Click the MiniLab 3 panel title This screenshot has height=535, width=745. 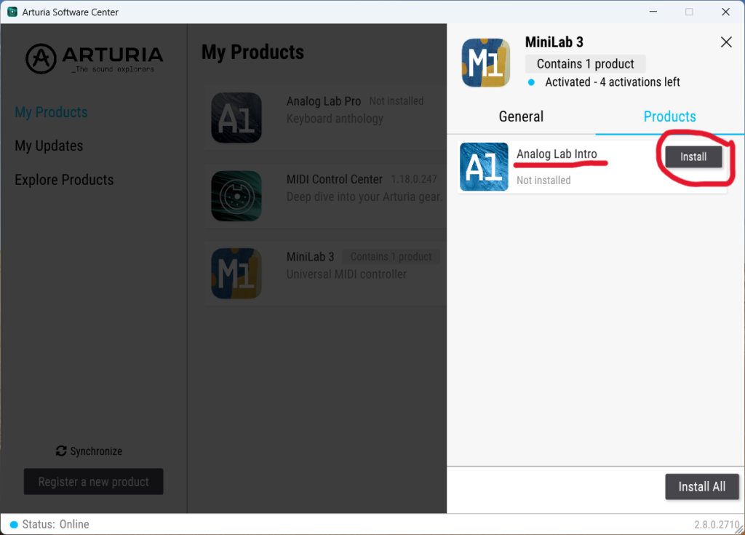(x=554, y=42)
